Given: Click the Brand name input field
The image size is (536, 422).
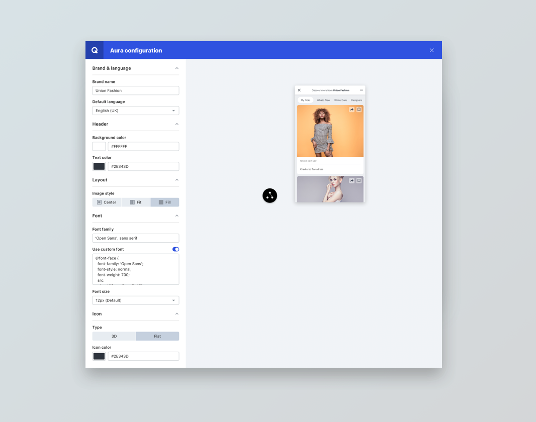Looking at the screenshot, I should click(136, 90).
